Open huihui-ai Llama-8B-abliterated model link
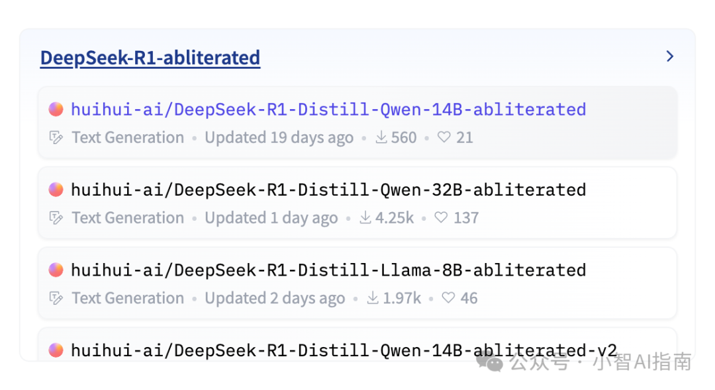Viewport: 715px width, 390px height. click(328, 270)
